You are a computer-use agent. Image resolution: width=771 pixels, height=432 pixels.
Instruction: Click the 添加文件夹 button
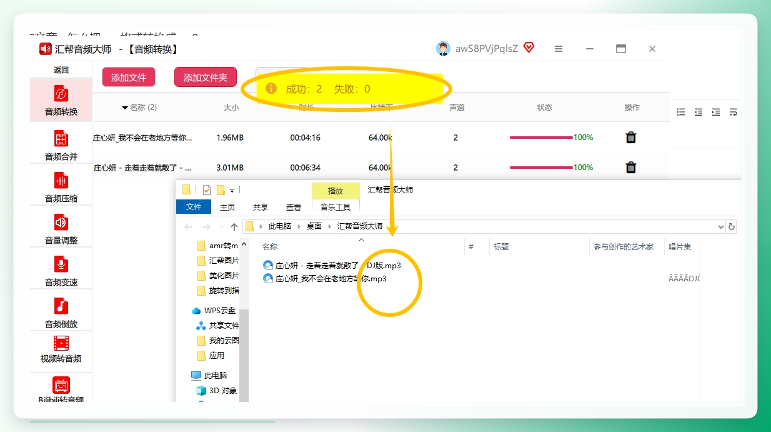206,78
